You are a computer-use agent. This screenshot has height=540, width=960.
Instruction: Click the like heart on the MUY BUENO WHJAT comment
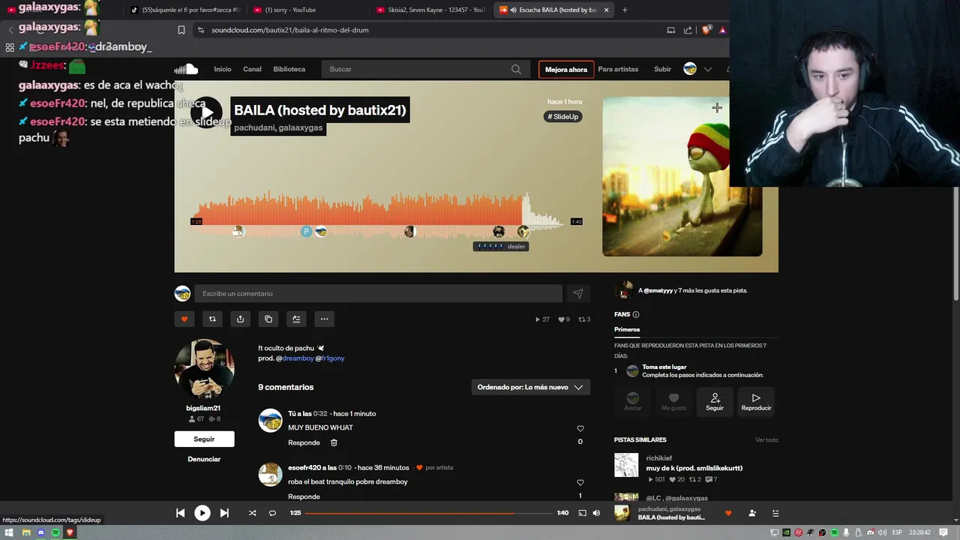tap(580, 428)
